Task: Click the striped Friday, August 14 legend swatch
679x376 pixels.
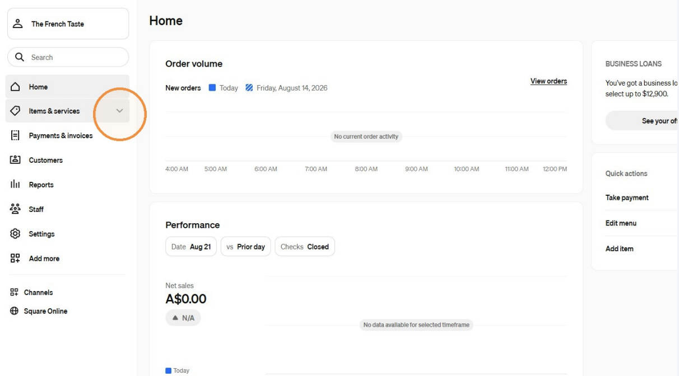Action: [x=249, y=88]
